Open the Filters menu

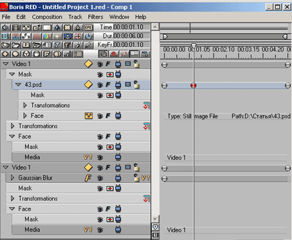[x=95, y=17]
